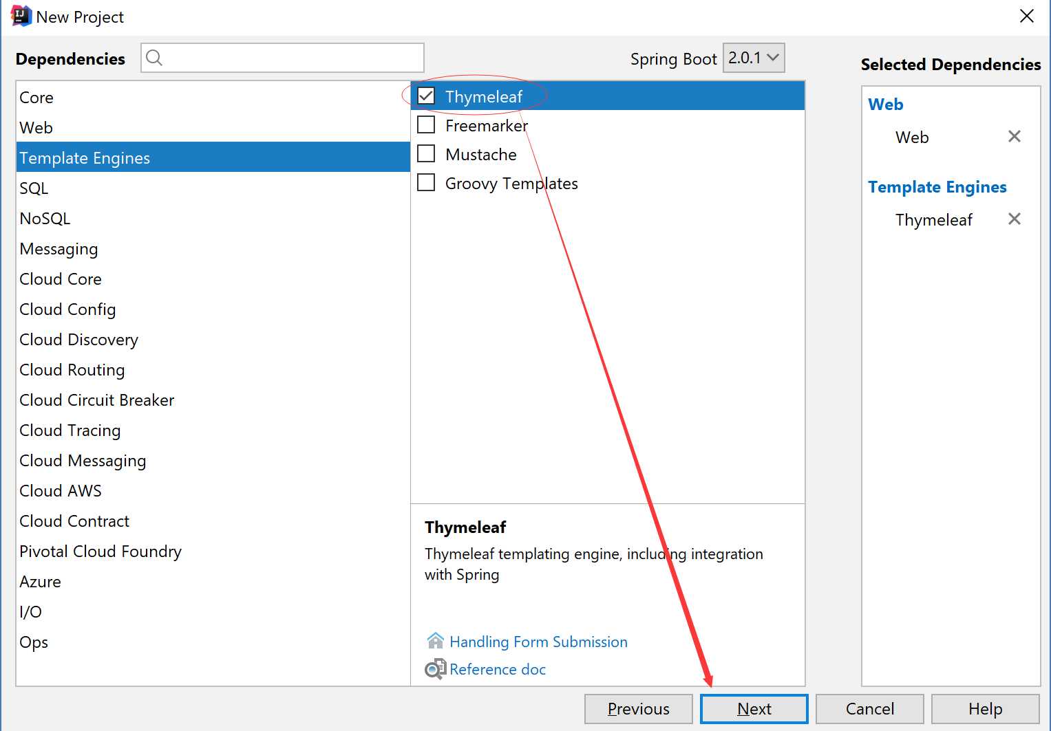Tick the Groovy Templates checkbox
Image resolution: width=1051 pixels, height=731 pixels.
point(426,182)
